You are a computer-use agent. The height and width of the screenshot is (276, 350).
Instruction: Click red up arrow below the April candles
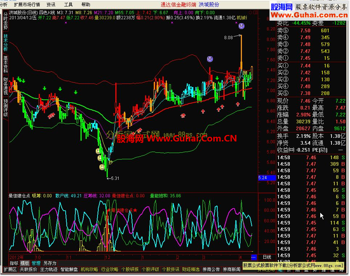point(238,104)
